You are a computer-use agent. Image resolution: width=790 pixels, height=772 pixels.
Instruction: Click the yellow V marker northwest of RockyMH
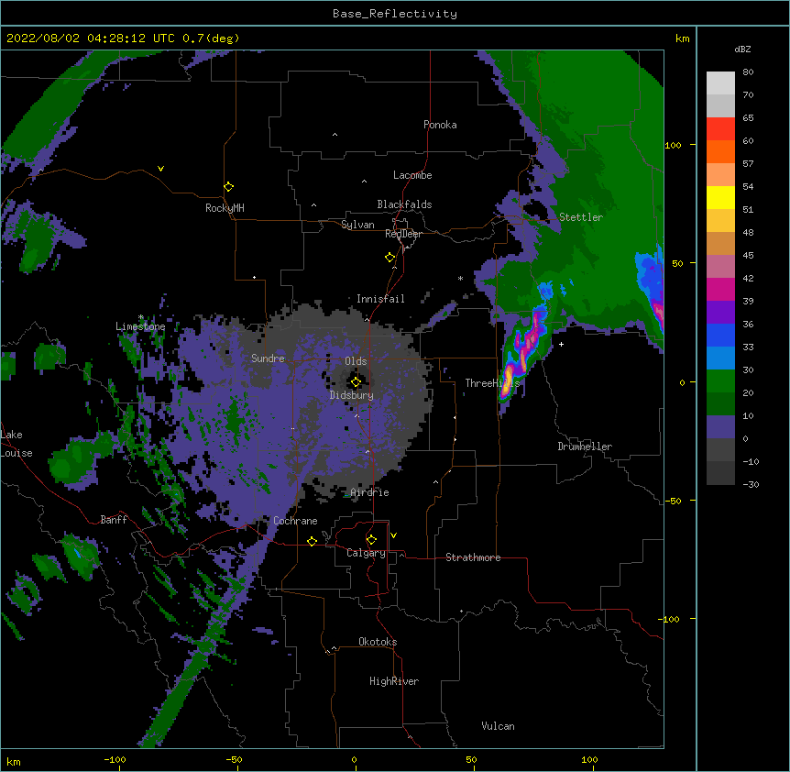[160, 169]
